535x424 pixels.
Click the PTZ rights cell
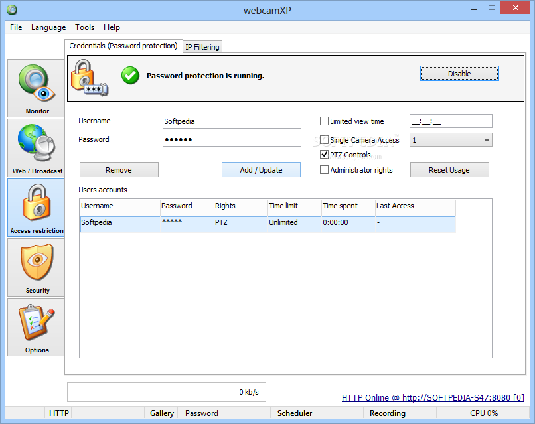221,222
